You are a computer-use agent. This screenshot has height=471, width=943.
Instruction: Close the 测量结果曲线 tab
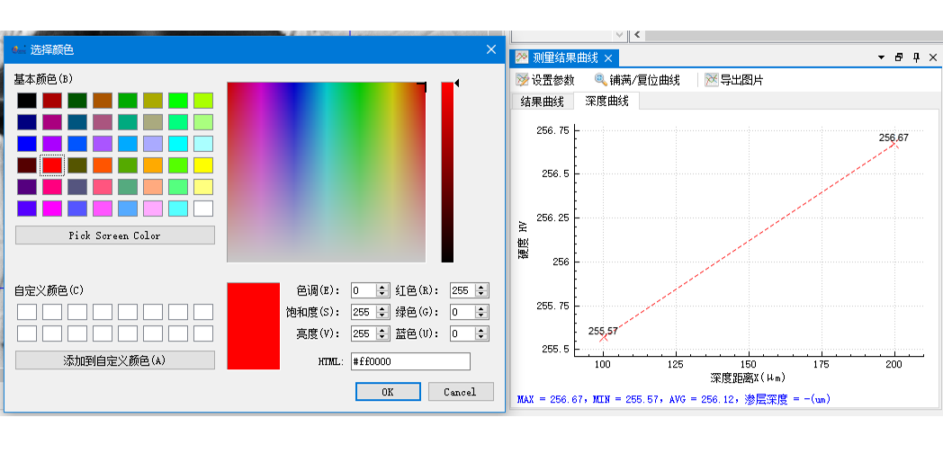point(608,58)
